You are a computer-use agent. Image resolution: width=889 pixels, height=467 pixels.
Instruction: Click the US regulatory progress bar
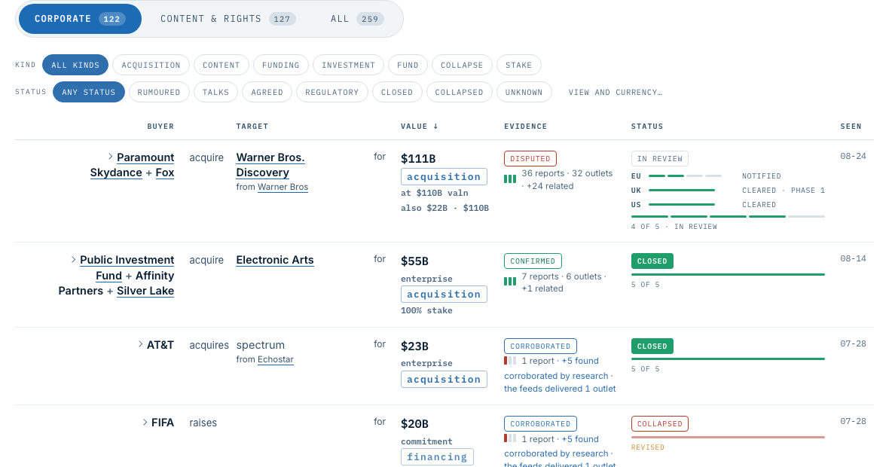(681, 205)
